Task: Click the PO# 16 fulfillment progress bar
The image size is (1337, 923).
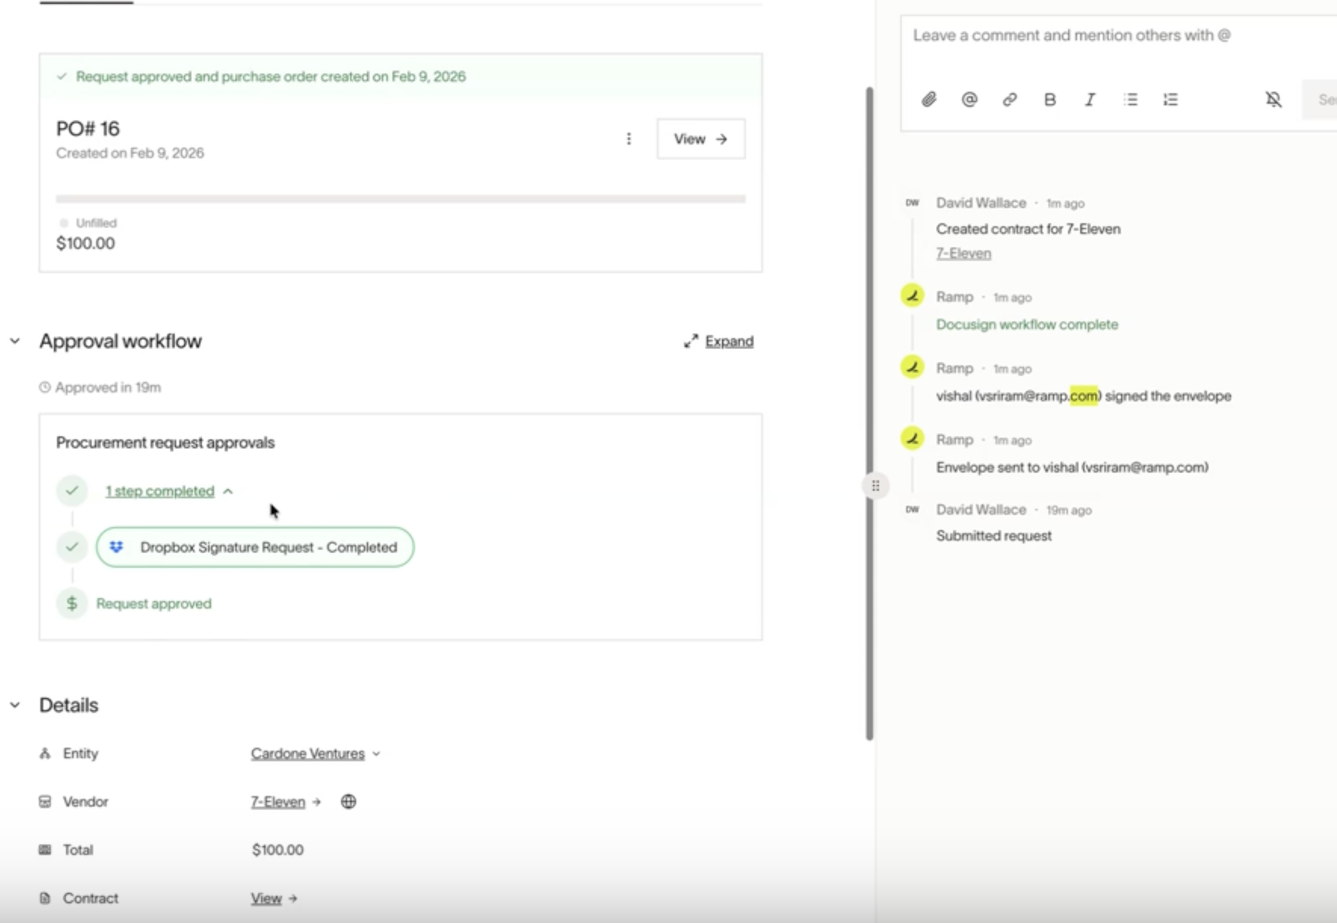Action: 401,199
